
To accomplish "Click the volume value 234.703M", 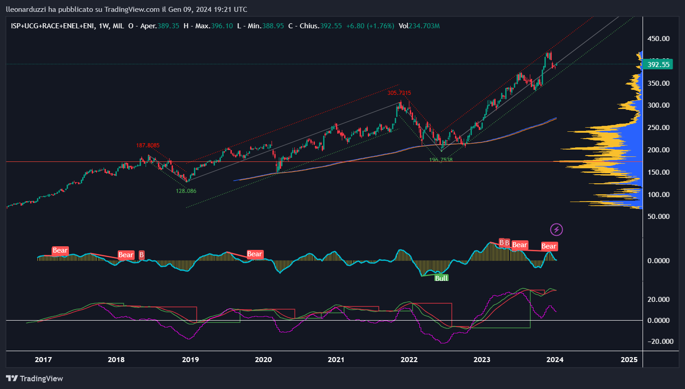I will (x=424, y=26).
